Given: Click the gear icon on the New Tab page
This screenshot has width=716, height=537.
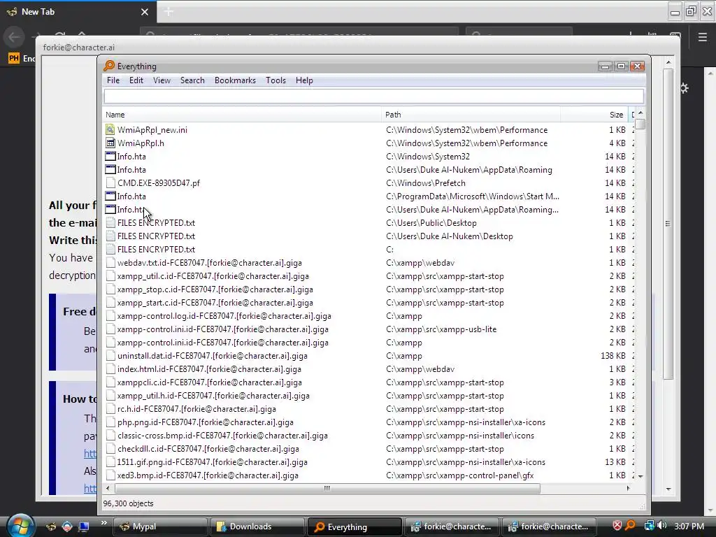Looking at the screenshot, I should pyautogui.click(x=684, y=88).
